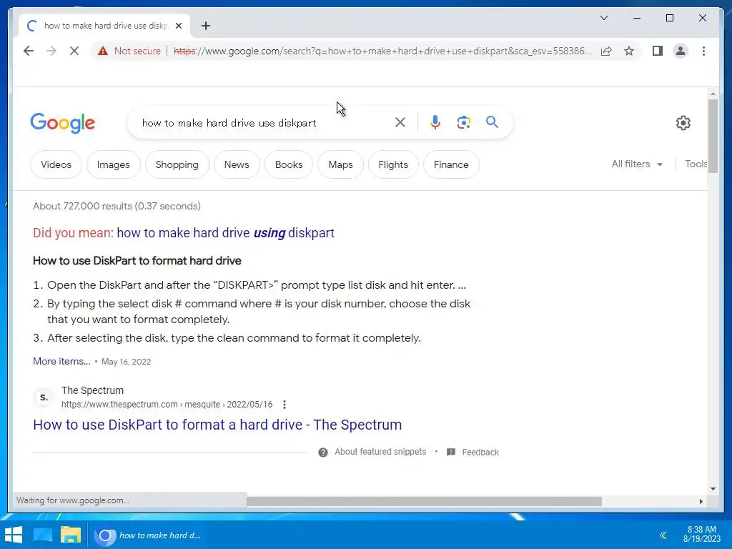Bookmark this page with the star icon

[x=629, y=51]
